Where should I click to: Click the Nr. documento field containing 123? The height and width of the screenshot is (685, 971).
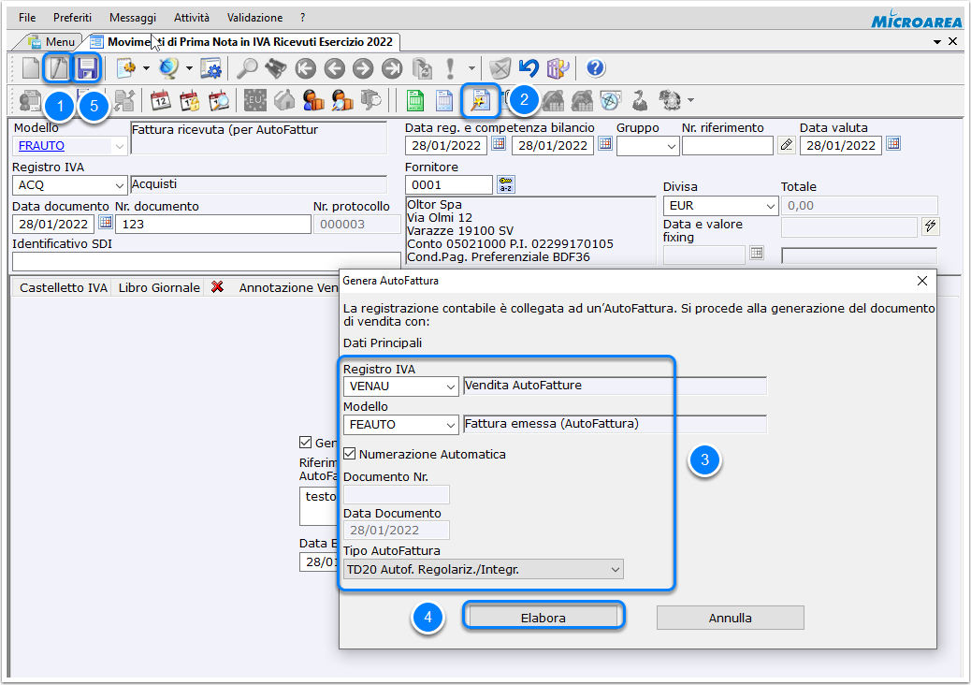pyautogui.click(x=213, y=225)
